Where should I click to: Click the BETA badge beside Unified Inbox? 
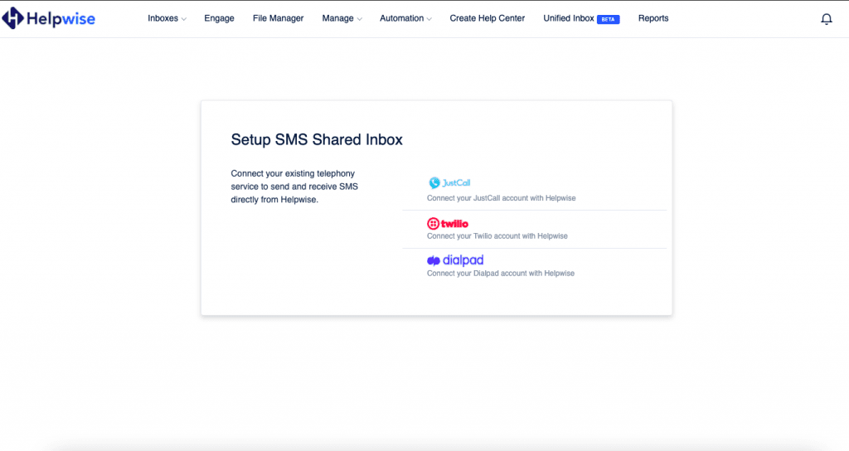[x=608, y=19]
